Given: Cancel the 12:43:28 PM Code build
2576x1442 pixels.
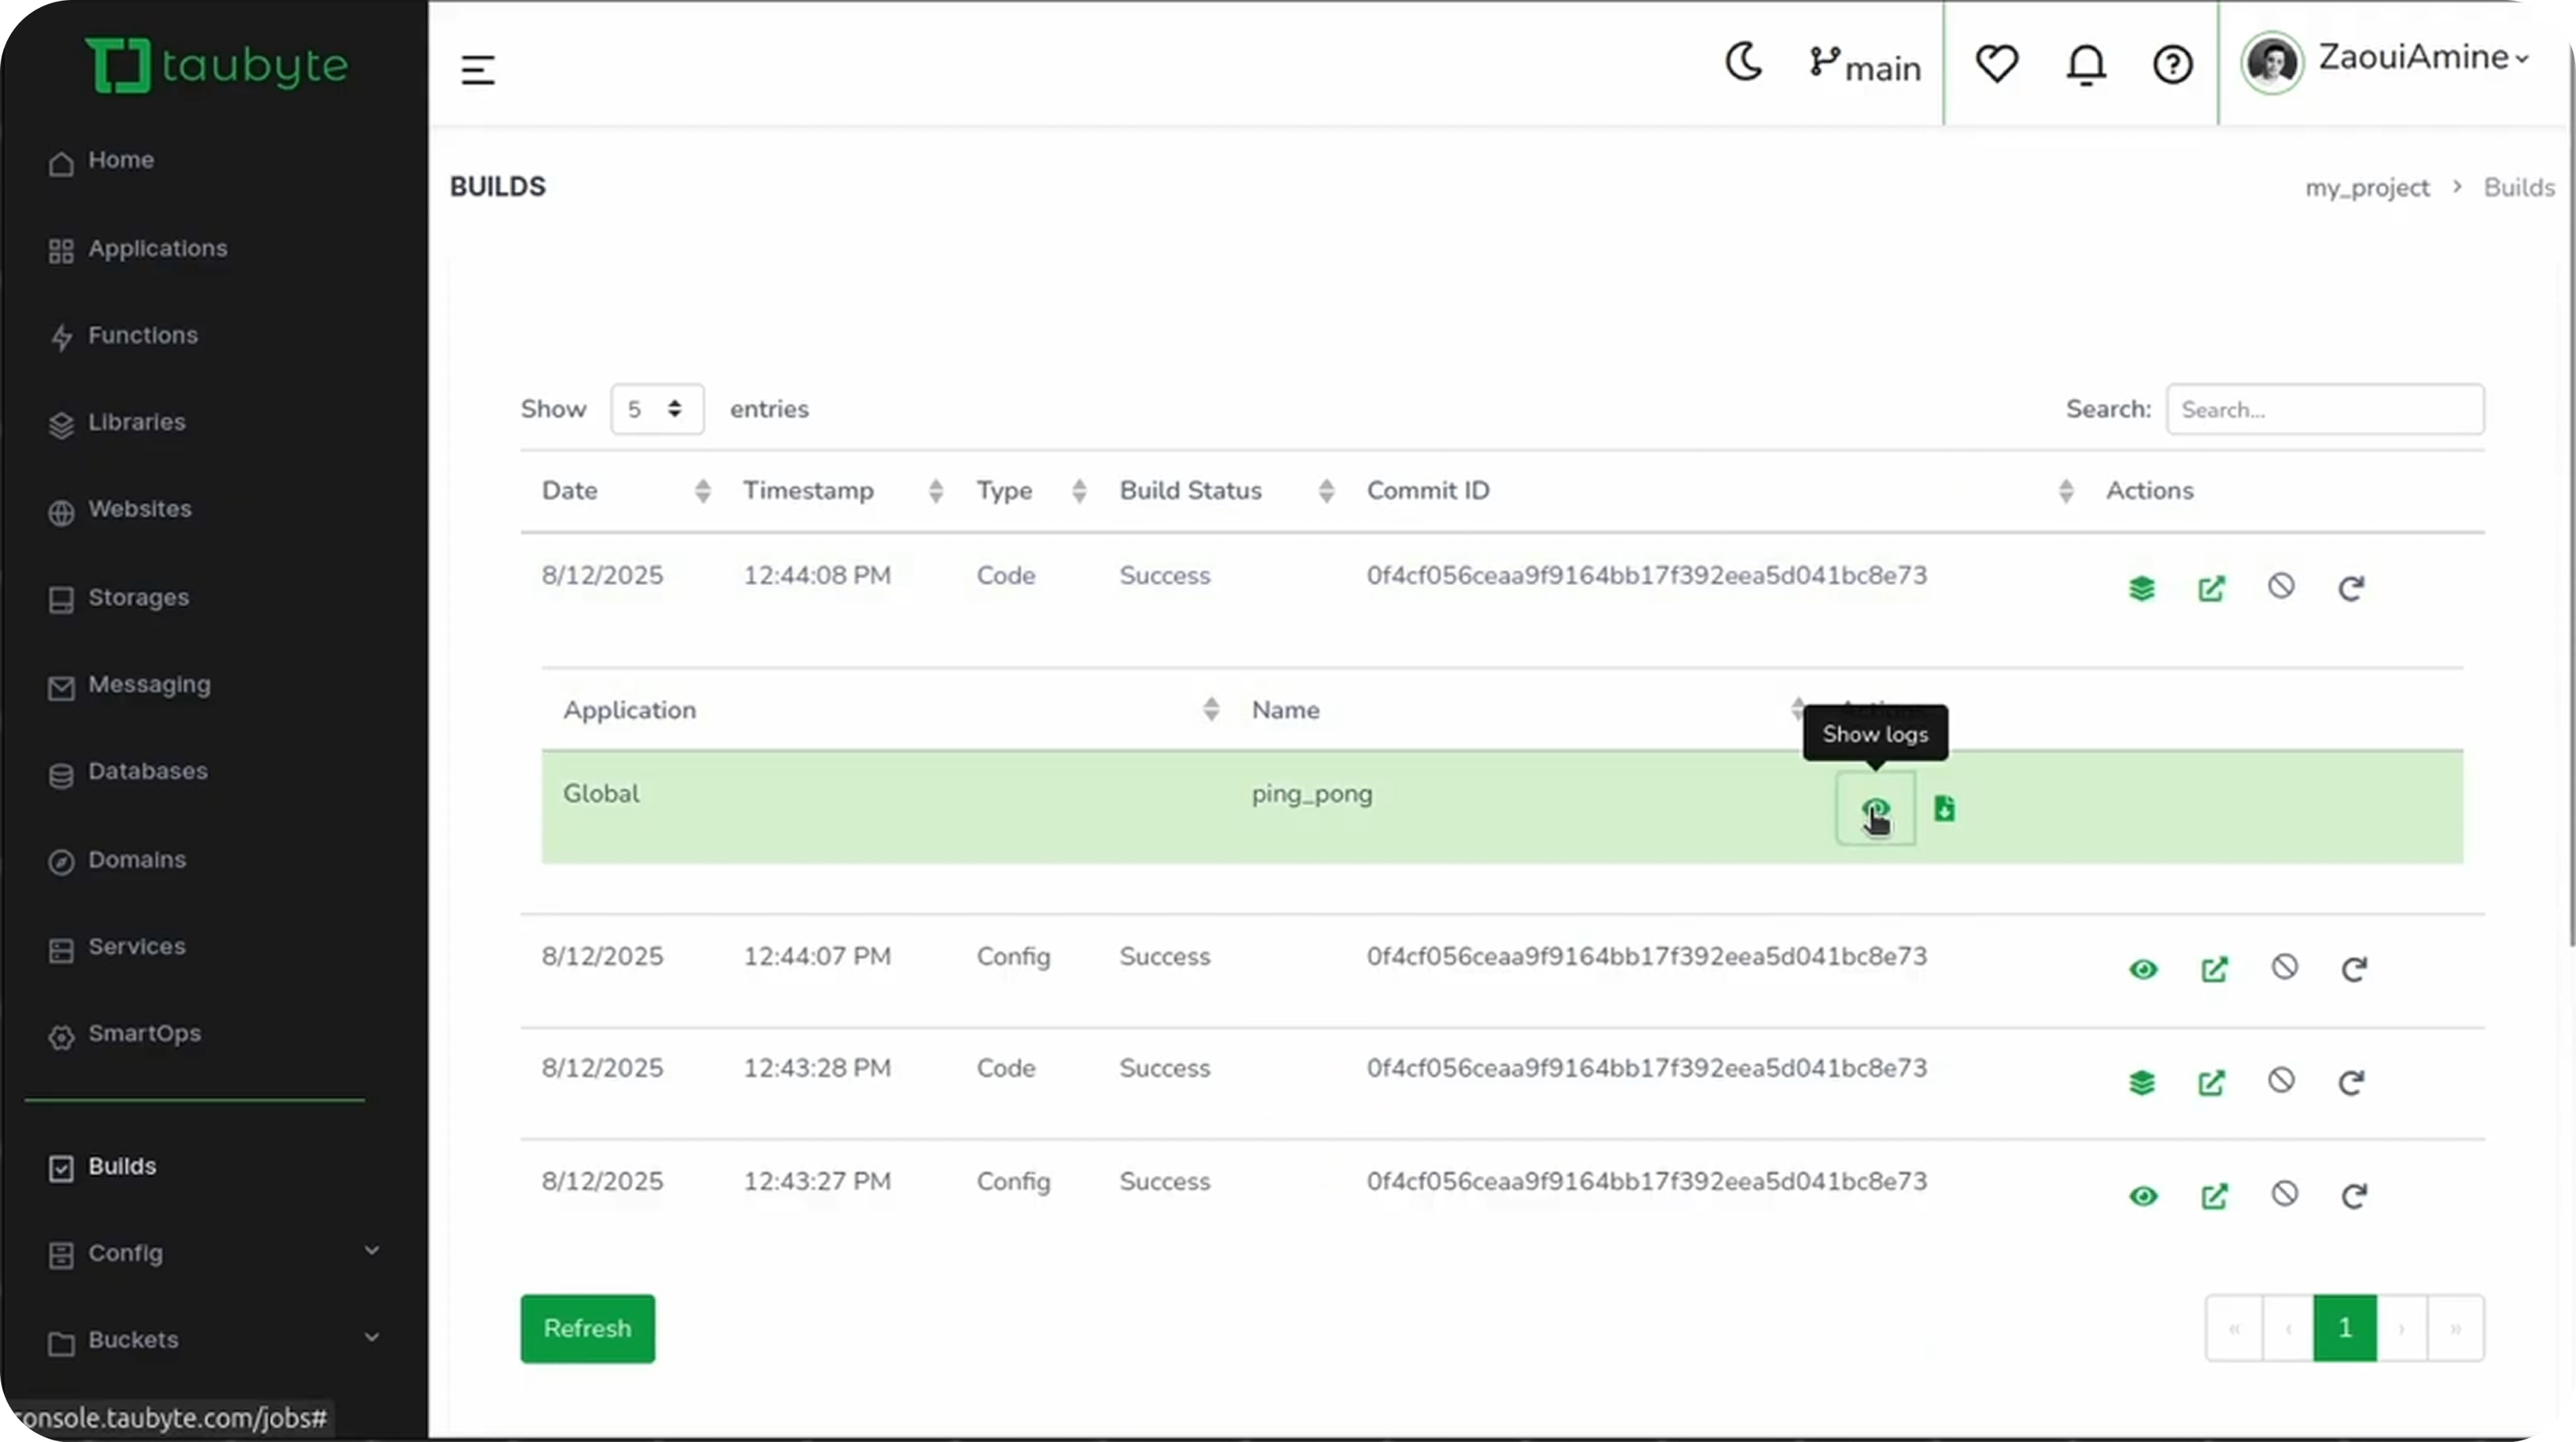Looking at the screenshot, I should (2282, 1082).
